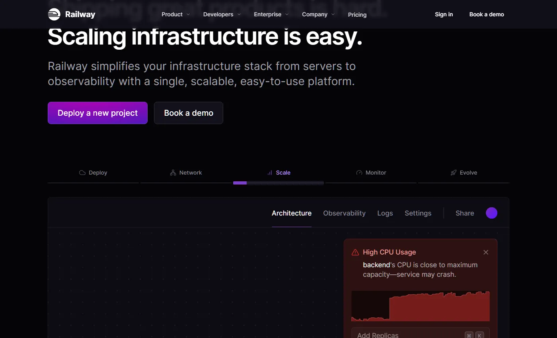Open the Developers dropdown menu

[x=222, y=14]
